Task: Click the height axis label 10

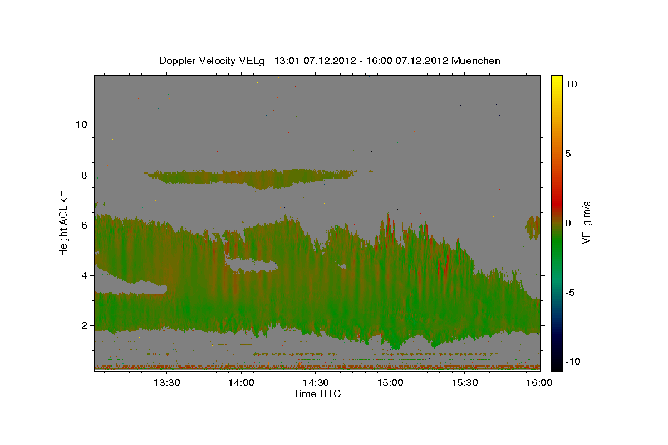Action: pyautogui.click(x=82, y=124)
